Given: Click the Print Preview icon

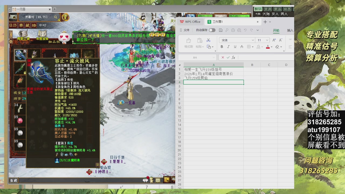Looking at the screenshot, I should tap(239, 30).
